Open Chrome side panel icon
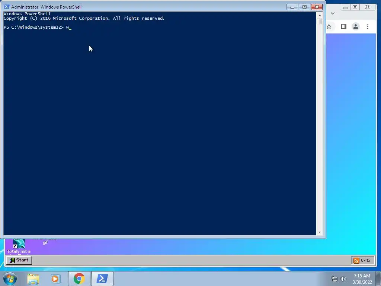 343,26
